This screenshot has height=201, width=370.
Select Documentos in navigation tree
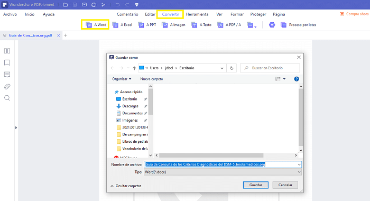[x=132, y=113]
